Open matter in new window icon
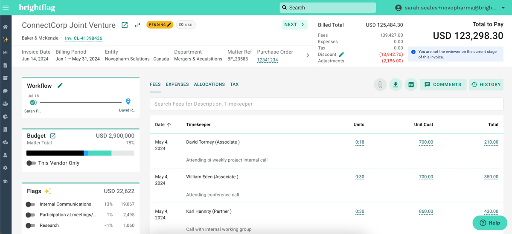The width and height of the screenshot is (512, 234). click(x=125, y=25)
